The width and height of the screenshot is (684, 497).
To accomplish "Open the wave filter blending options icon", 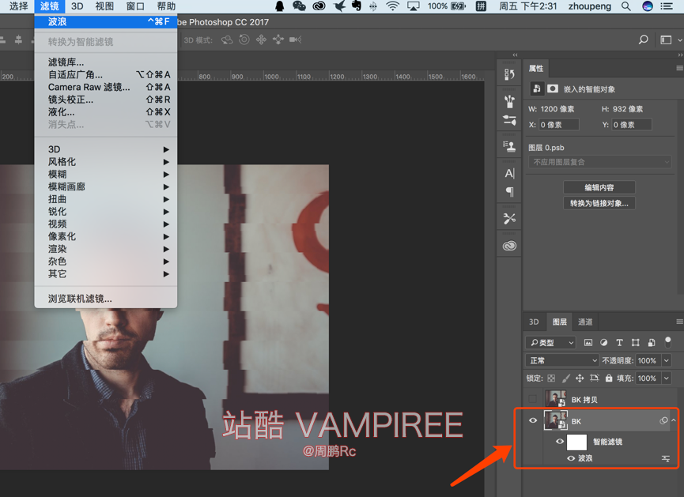I will 666,458.
